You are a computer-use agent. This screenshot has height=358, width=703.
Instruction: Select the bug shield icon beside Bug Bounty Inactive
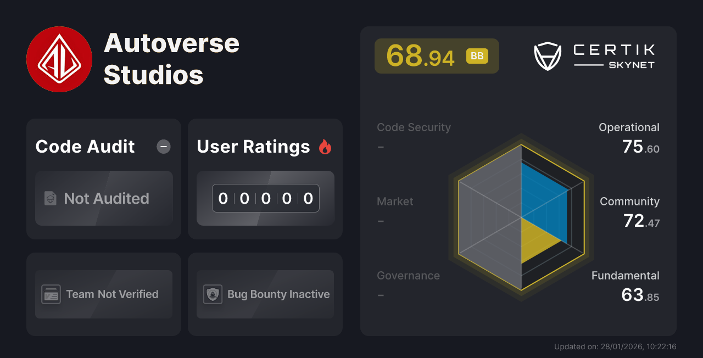214,294
